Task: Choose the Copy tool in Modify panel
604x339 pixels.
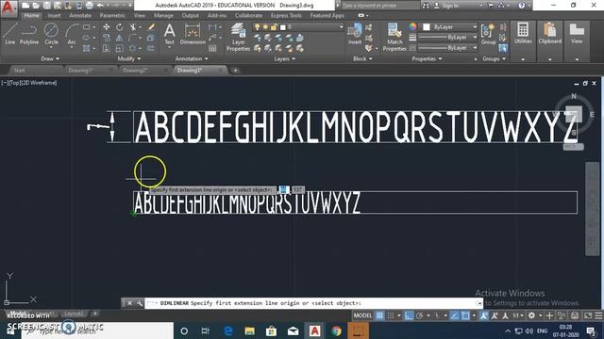Action: (106, 38)
